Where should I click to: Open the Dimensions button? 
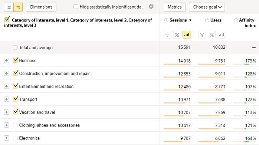click(x=41, y=7)
